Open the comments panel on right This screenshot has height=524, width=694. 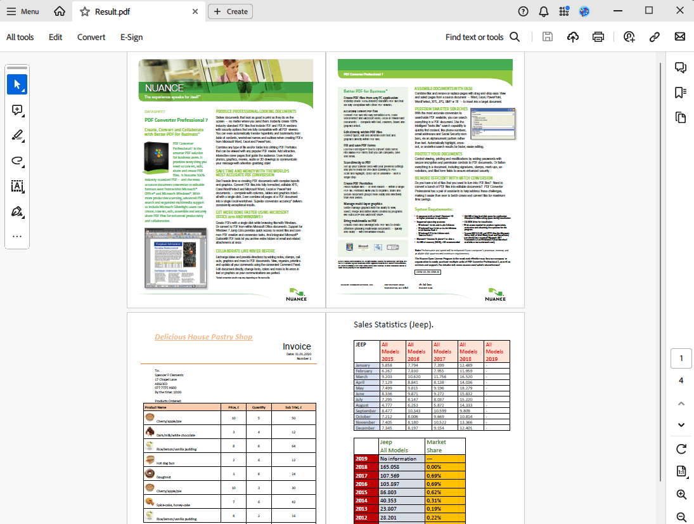click(x=681, y=67)
